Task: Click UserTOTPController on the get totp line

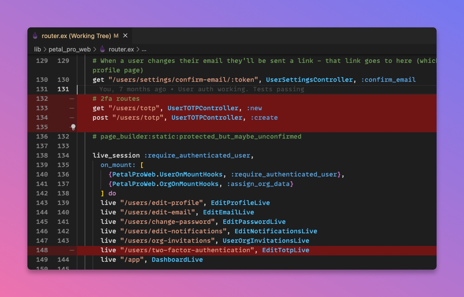Action: tap(203, 108)
